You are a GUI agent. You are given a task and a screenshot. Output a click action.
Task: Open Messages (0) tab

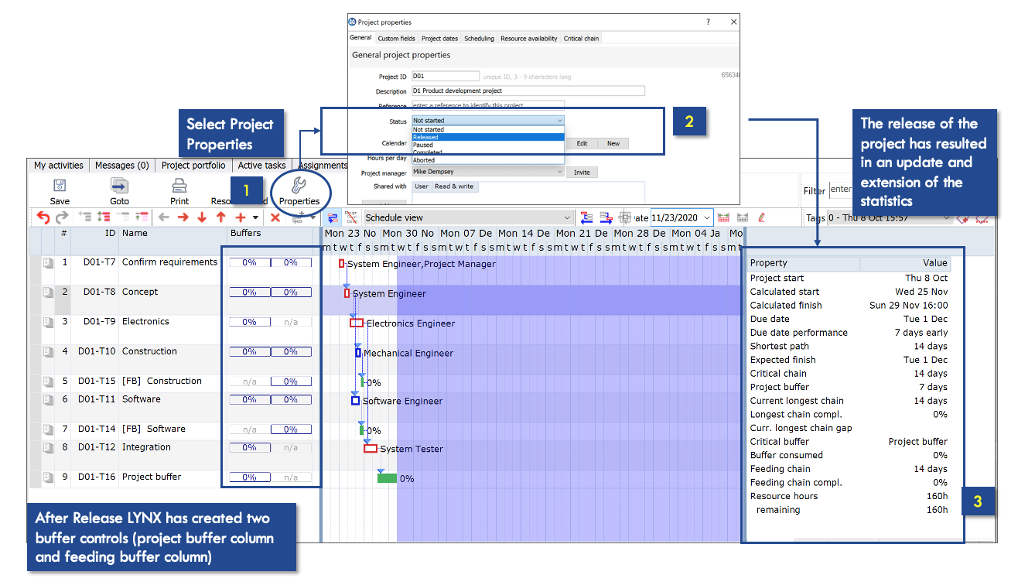click(x=121, y=165)
